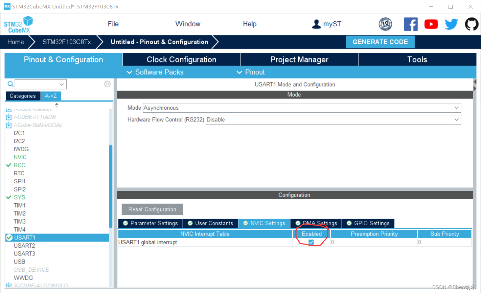Click the peripheral list vertical scrollbar

pos(111,186)
